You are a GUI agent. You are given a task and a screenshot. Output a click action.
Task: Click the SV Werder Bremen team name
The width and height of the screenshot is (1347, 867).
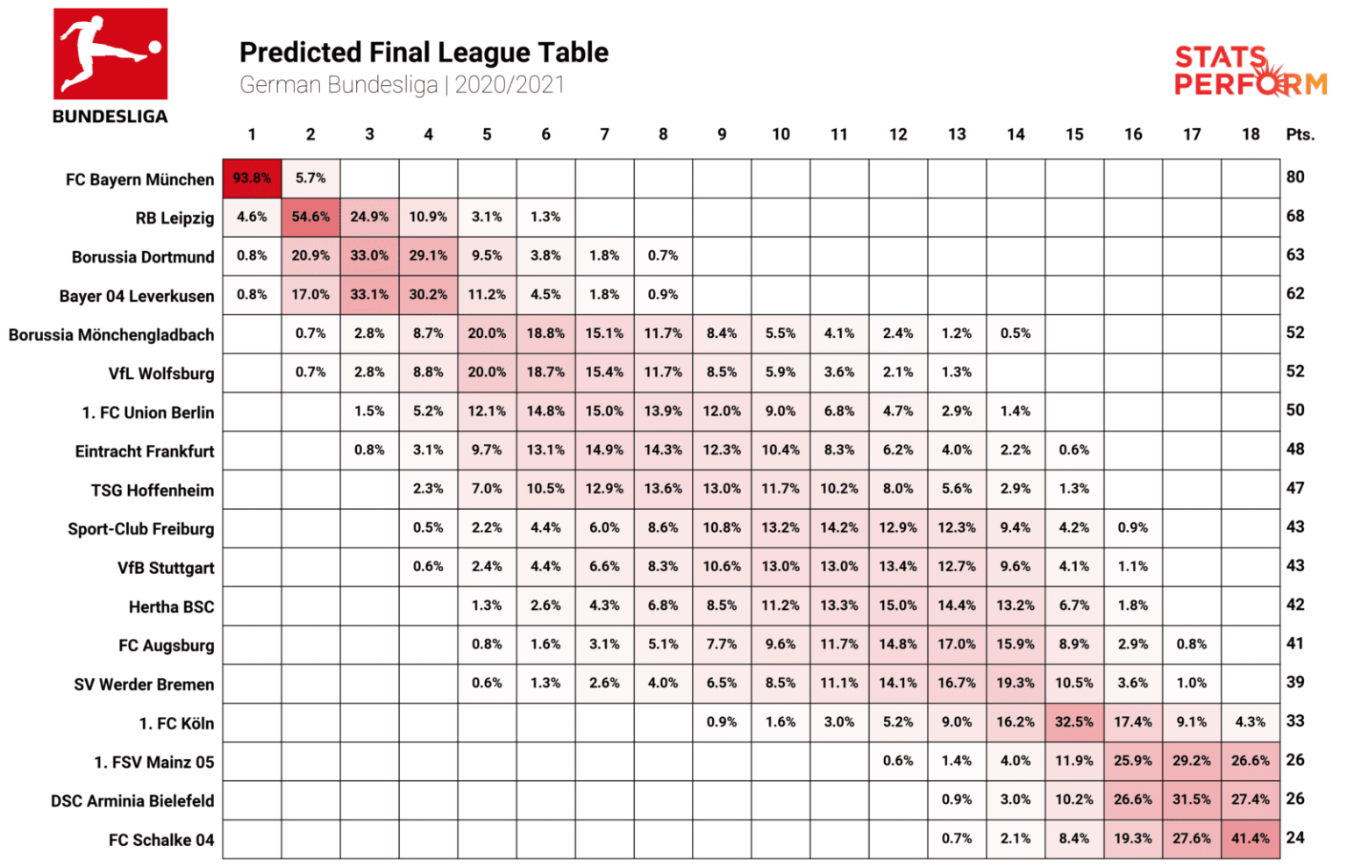point(144,684)
